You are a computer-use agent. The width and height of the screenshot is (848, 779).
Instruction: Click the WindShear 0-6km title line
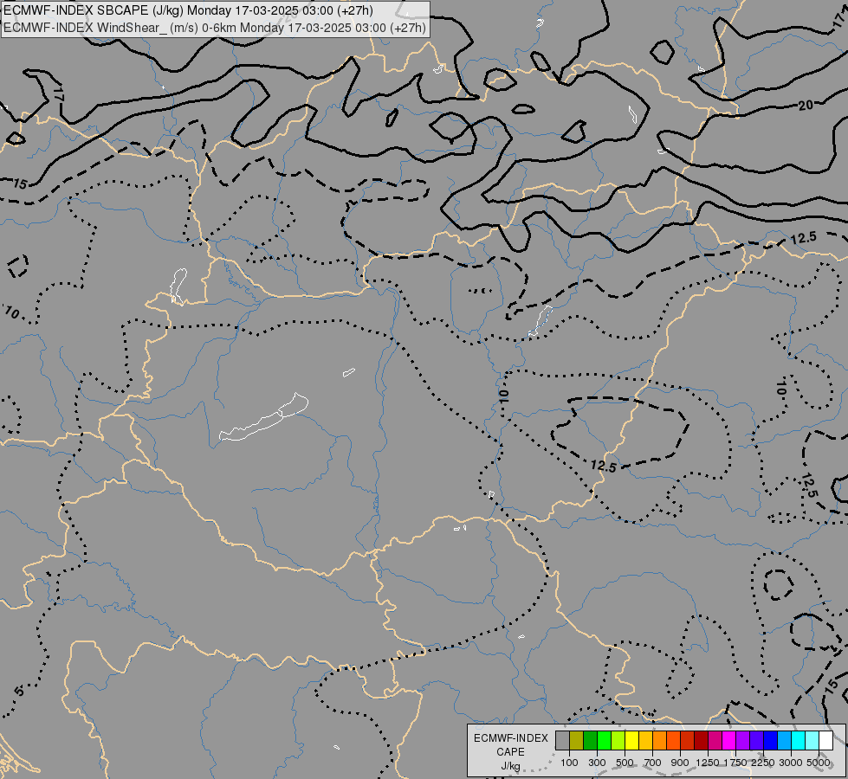[215, 28]
